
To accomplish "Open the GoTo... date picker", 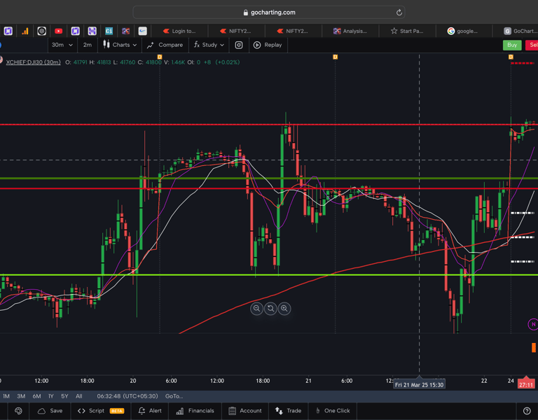I will point(174,396).
